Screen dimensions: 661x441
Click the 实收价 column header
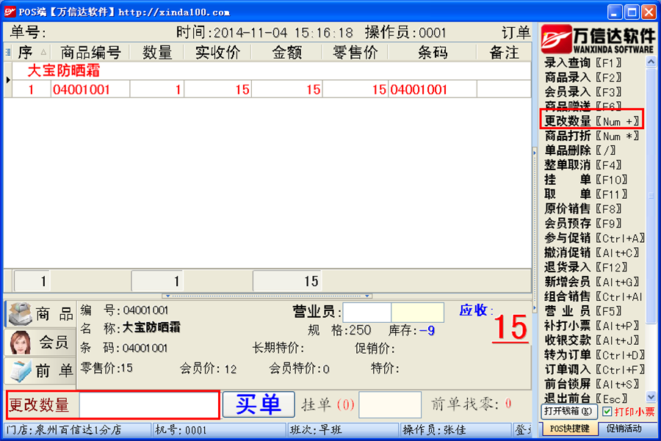coord(217,53)
